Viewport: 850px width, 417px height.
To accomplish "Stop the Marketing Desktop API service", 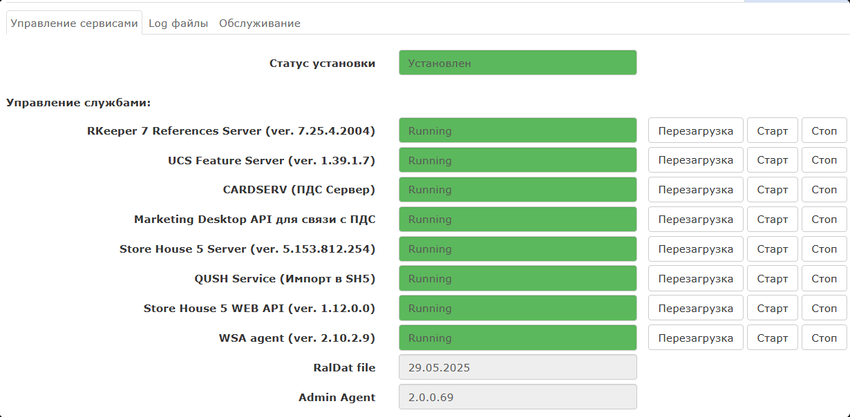I will [824, 220].
